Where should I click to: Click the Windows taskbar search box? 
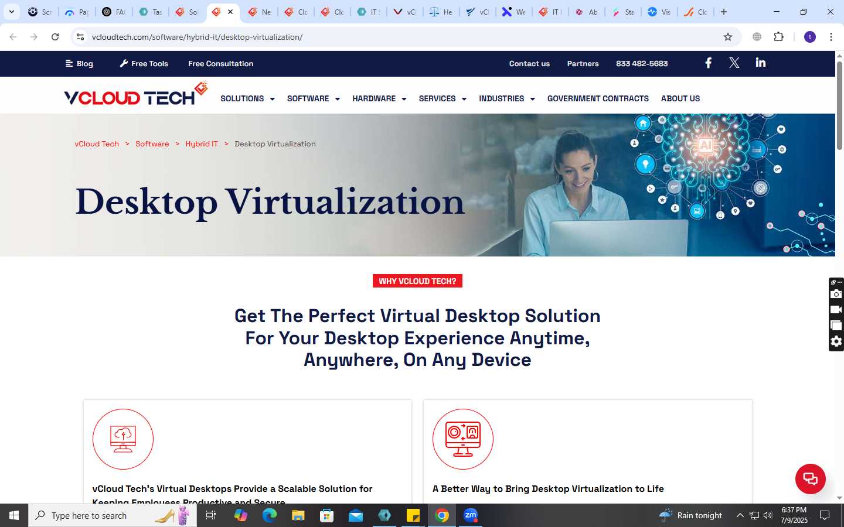(113, 515)
